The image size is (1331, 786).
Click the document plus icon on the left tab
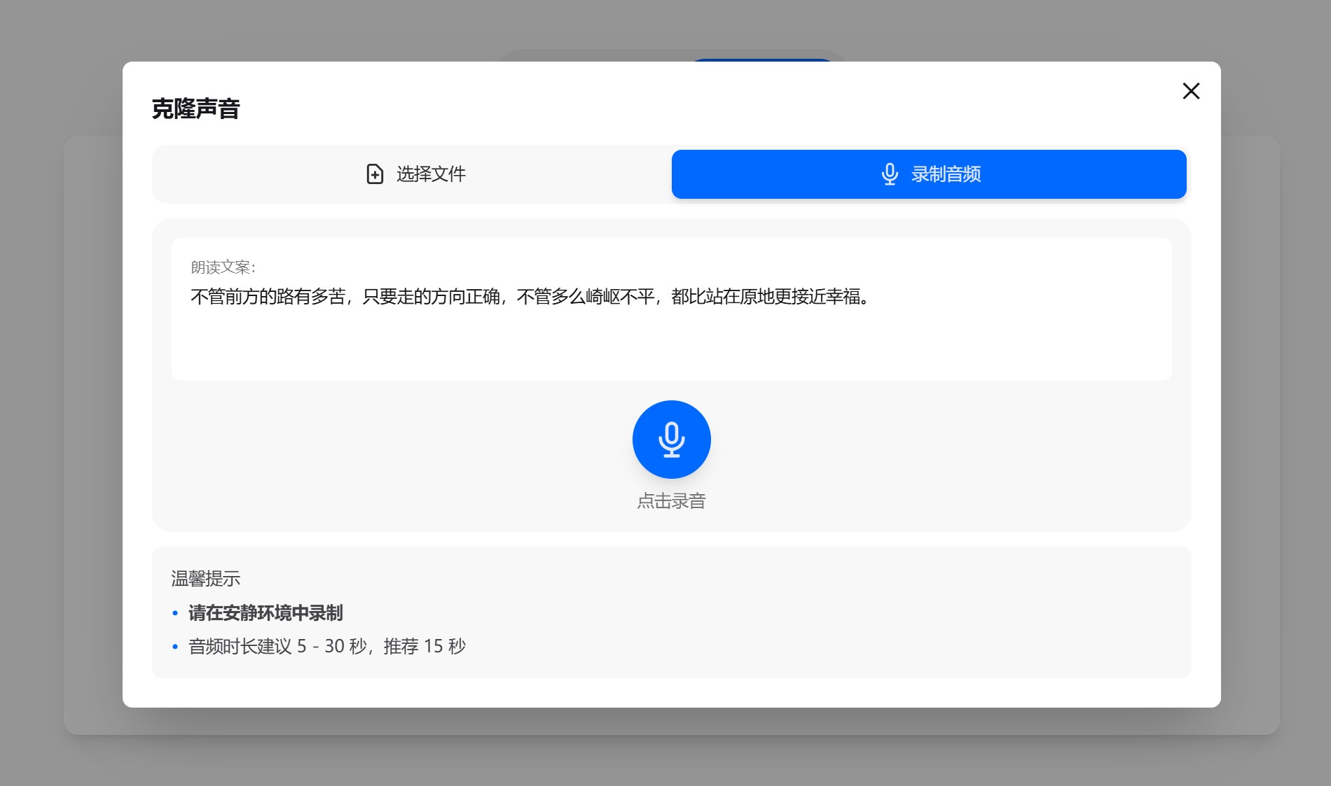[x=374, y=174]
